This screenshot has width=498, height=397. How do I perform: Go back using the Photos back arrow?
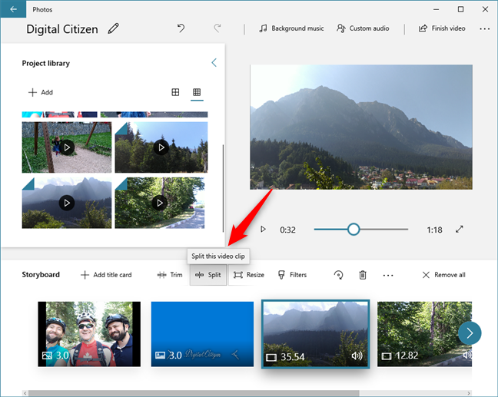pos(13,9)
